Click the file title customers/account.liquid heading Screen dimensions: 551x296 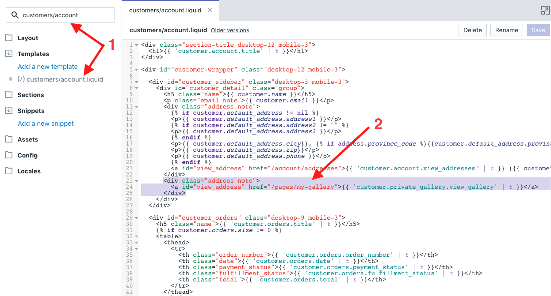tap(168, 30)
